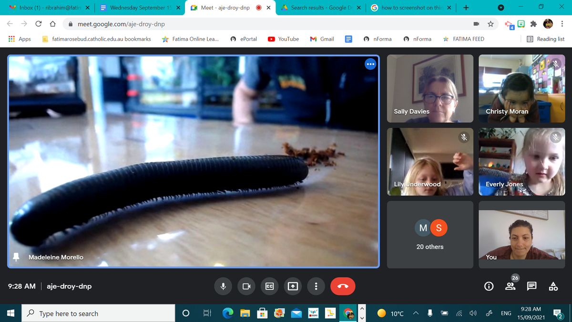Viewport: 572px width, 322px height.
Task: Open options on pinned video tile
Action: tap(370, 64)
